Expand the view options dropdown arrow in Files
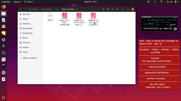The height and width of the screenshot is (101, 181). coord(113,9)
